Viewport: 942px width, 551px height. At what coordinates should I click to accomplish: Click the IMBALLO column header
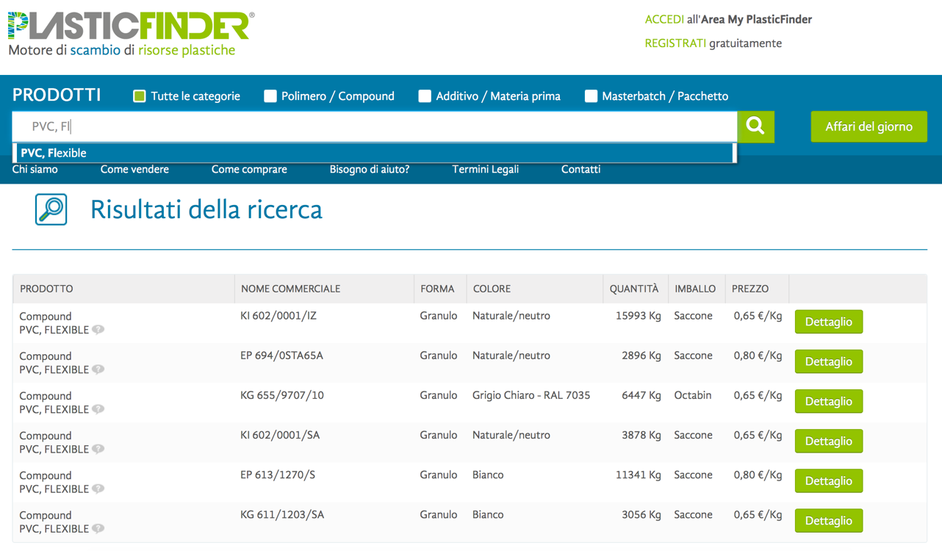pos(695,289)
